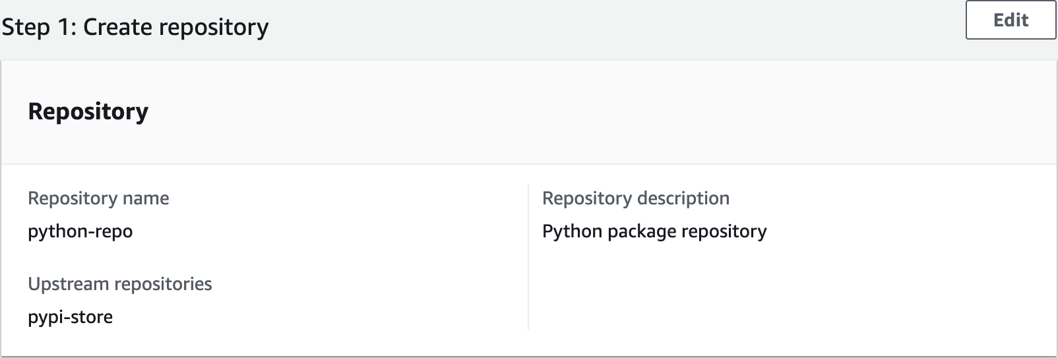Click the Step 1: Create repository heading
1058x358 pixels.
(x=135, y=27)
